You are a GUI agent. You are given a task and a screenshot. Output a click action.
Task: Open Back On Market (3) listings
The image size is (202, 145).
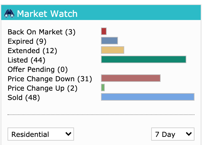(x=41, y=32)
